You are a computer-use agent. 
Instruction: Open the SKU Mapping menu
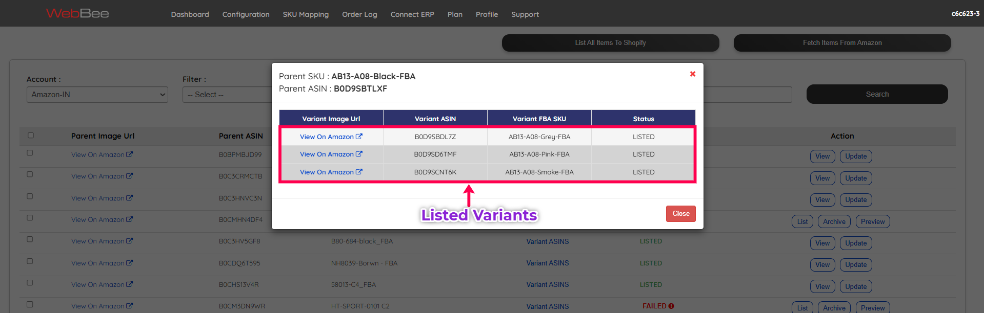point(306,14)
